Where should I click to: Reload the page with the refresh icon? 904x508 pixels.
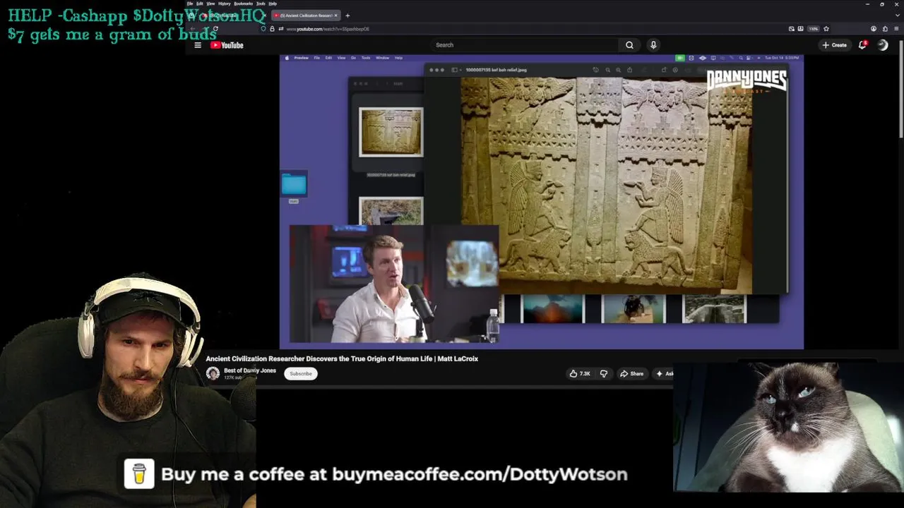(x=215, y=29)
